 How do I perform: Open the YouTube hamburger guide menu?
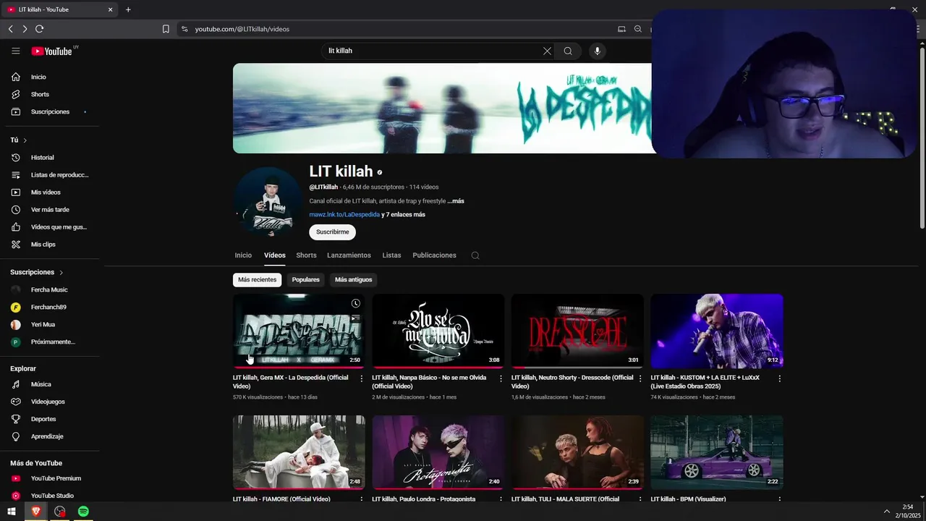(15, 51)
